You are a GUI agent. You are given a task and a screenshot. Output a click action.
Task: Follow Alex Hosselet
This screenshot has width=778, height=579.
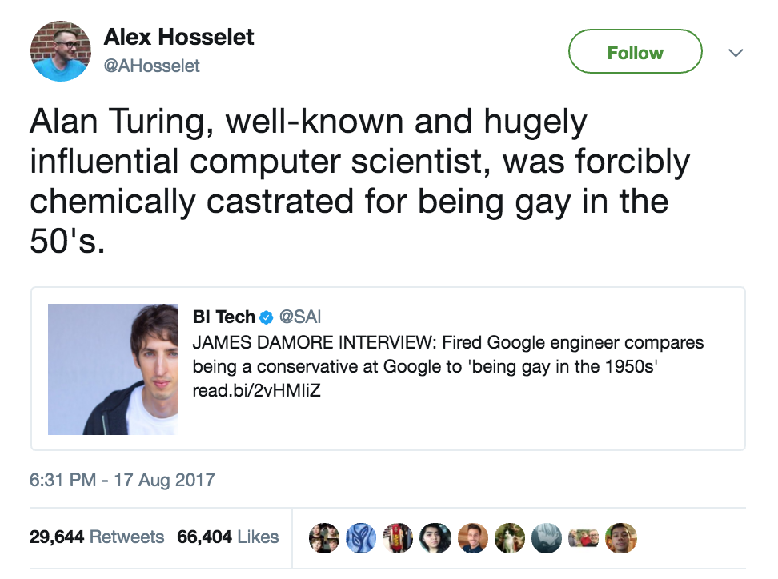click(x=635, y=53)
